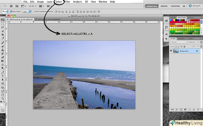Image resolution: width=203 pixels, height=126 pixels.
Task: Expand the Auto-Select Layer dropdown
Action: 26,12
